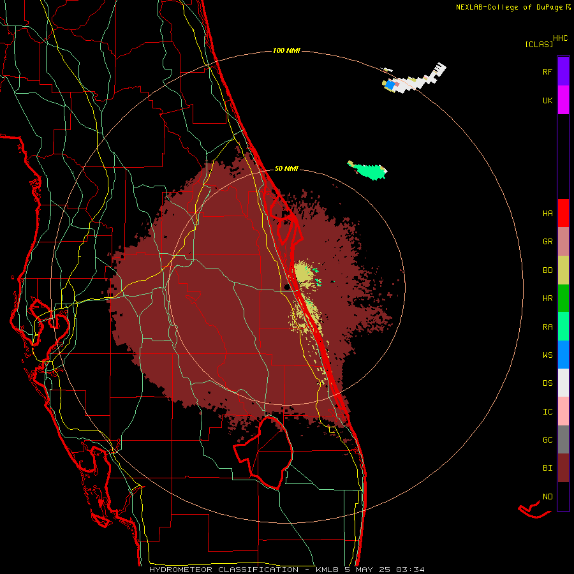Image resolution: width=574 pixels, height=574 pixels.
Task: Click the UK legend label
Action: [547, 101]
